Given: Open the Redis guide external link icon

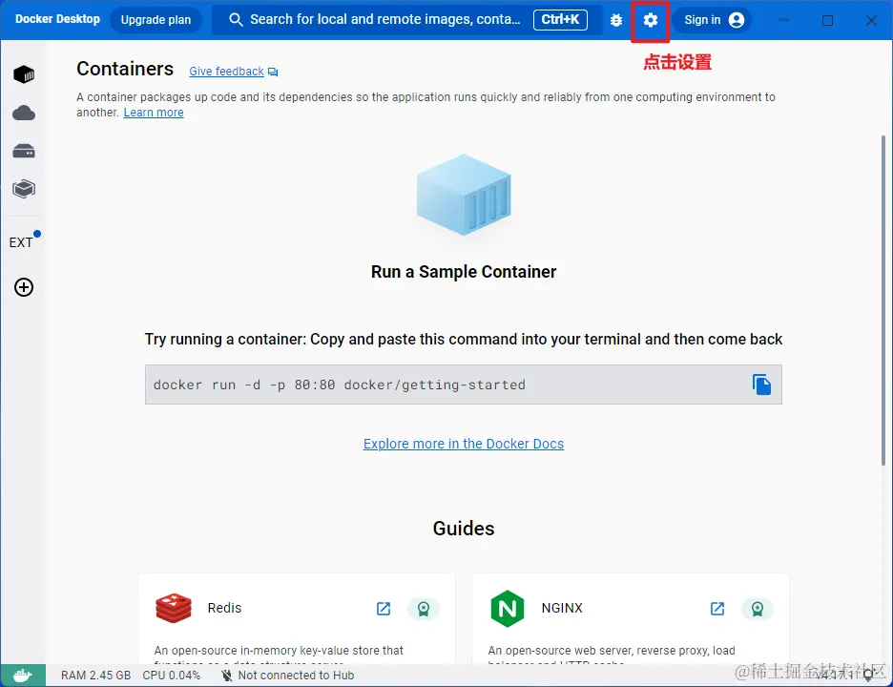Looking at the screenshot, I should tap(384, 609).
